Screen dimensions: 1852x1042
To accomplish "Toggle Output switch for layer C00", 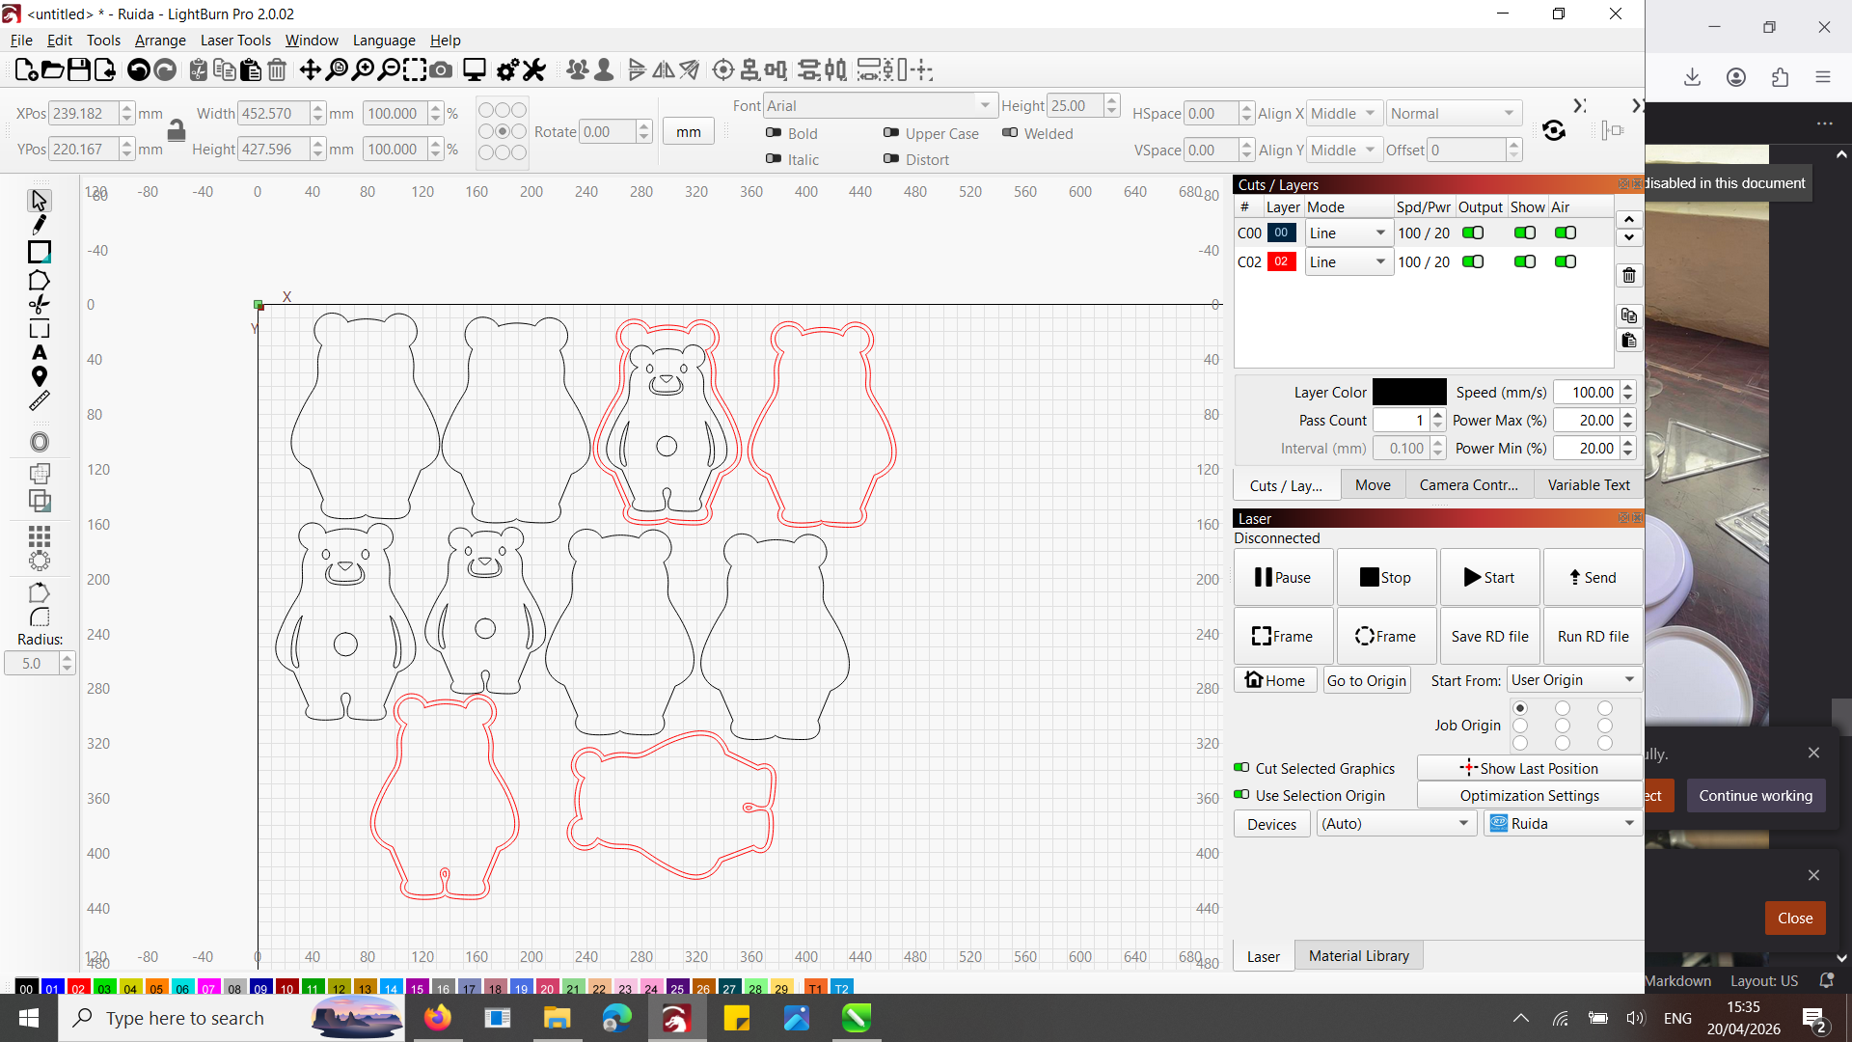I will tap(1473, 233).
